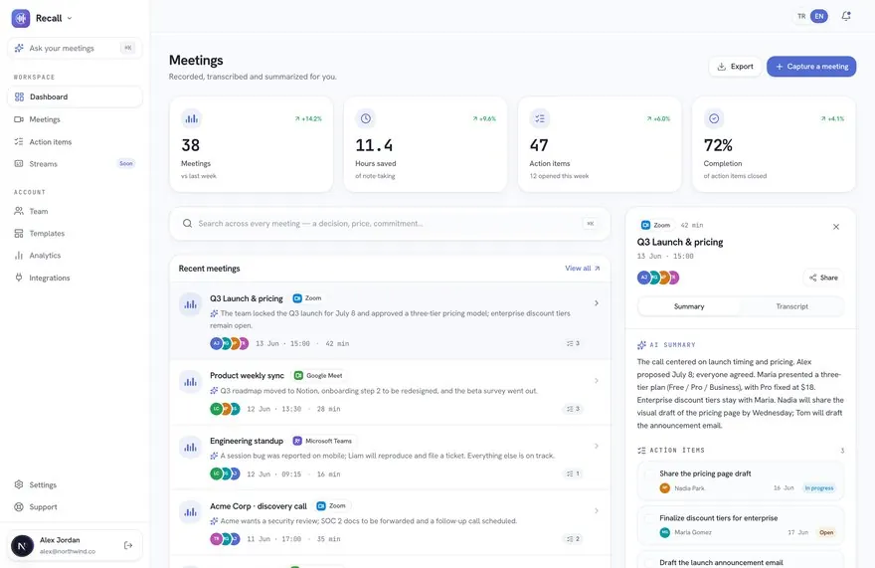The width and height of the screenshot is (875, 568).
Task: Click participant avatars in the detail panel
Action: coord(658,278)
